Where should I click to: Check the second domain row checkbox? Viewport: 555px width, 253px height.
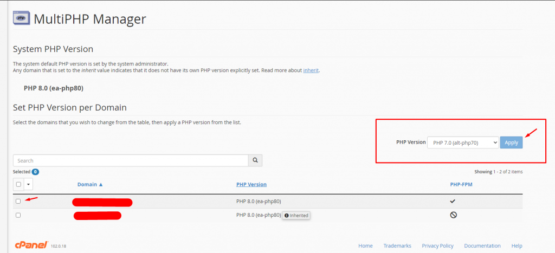[x=18, y=215]
